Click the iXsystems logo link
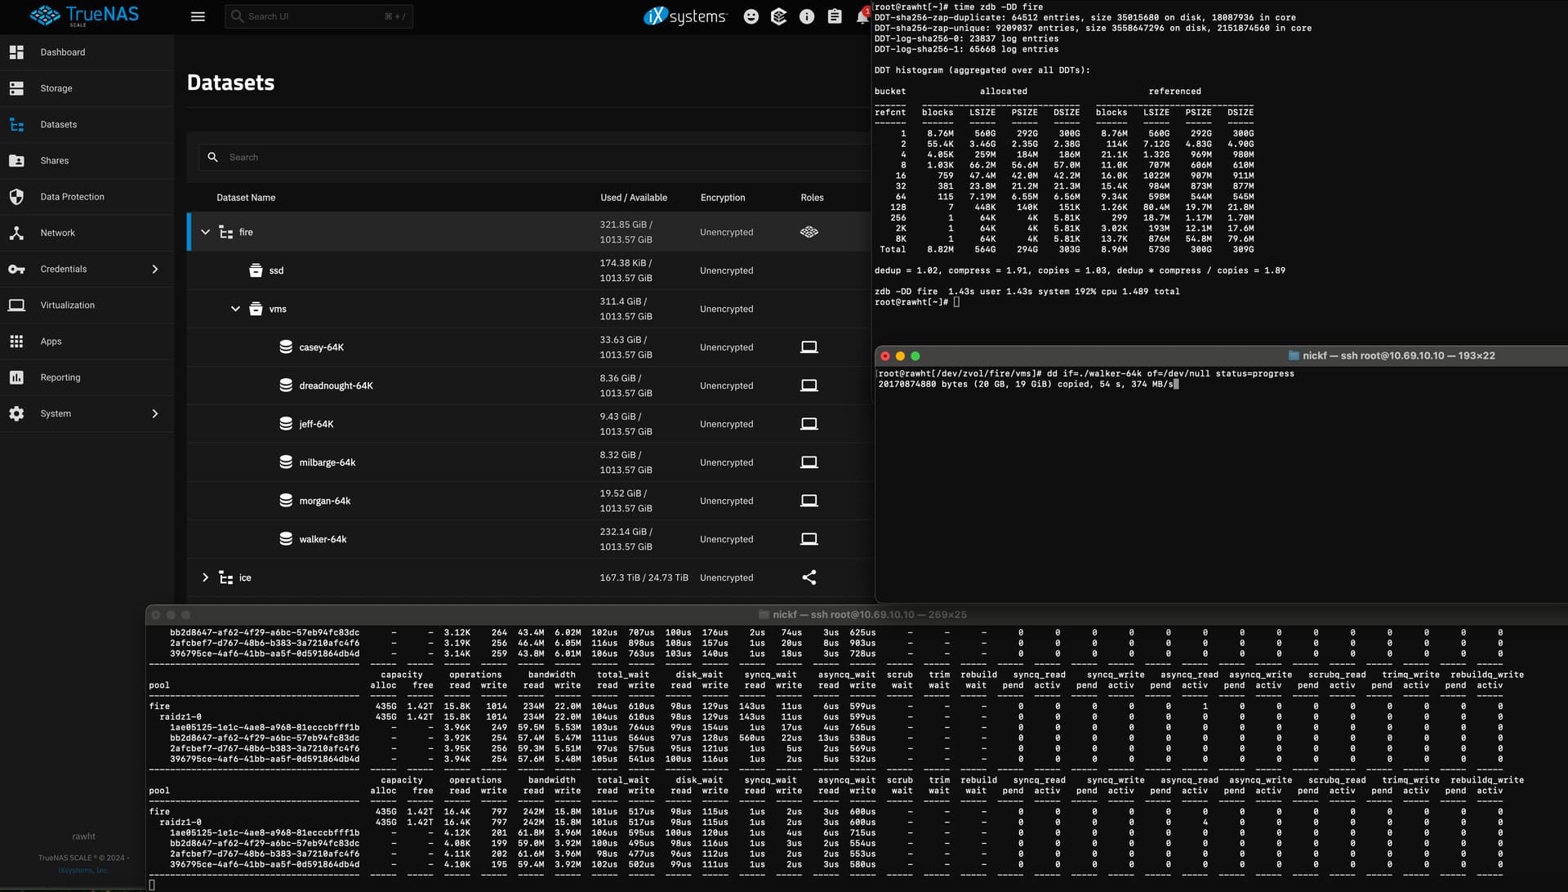Screen dimensions: 1568x892 click(x=684, y=16)
